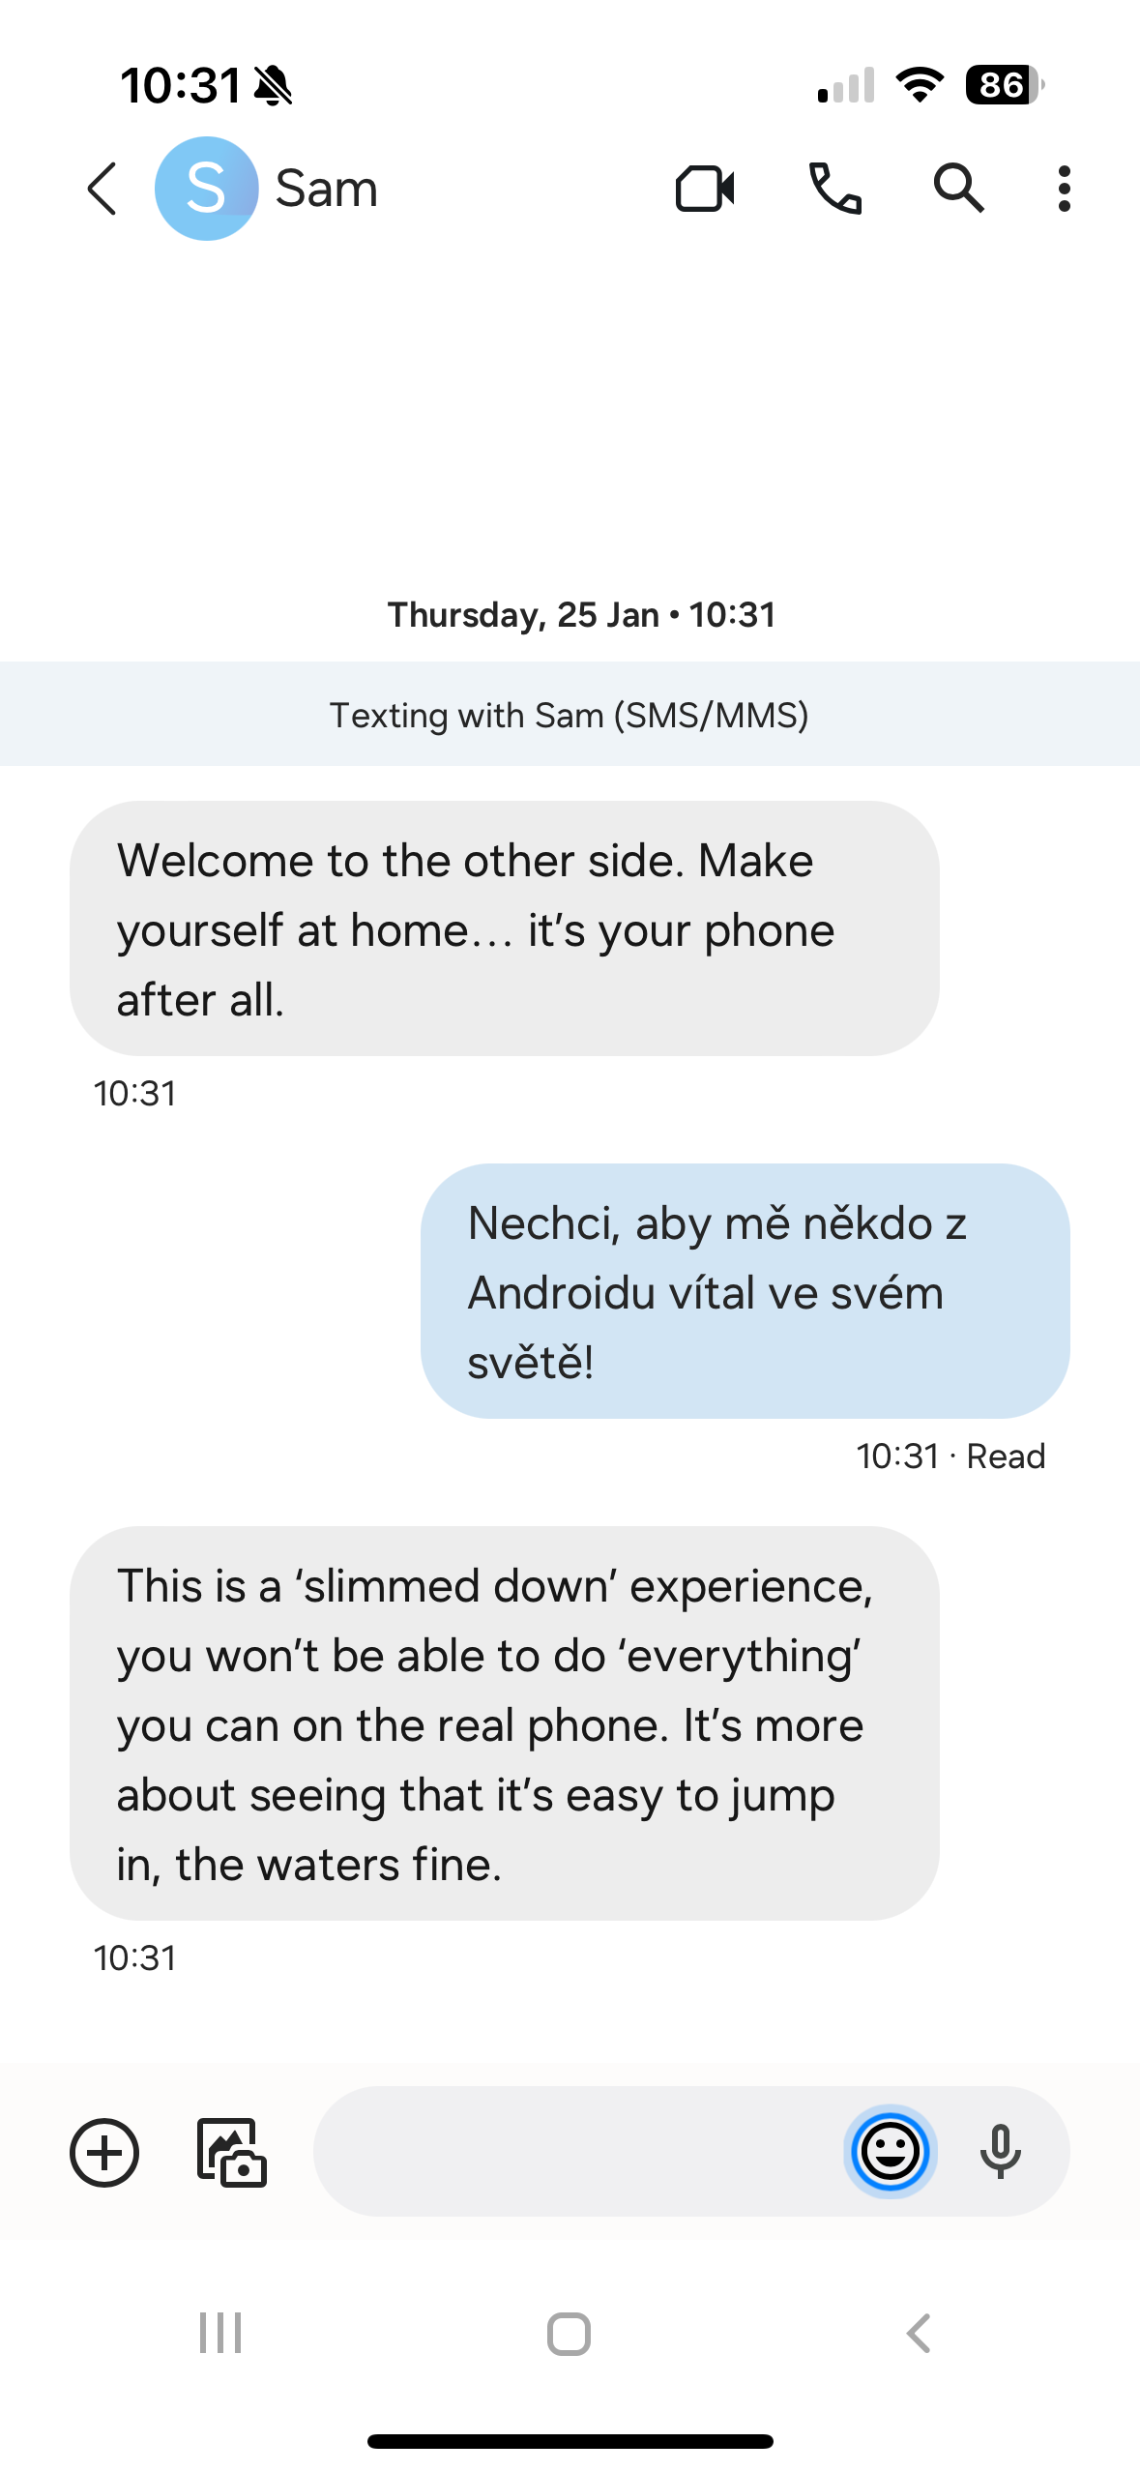Open Sam's contact avatar
The height and width of the screenshot is (2472, 1140).
tap(206, 190)
